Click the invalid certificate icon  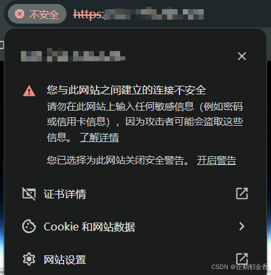click(29, 194)
